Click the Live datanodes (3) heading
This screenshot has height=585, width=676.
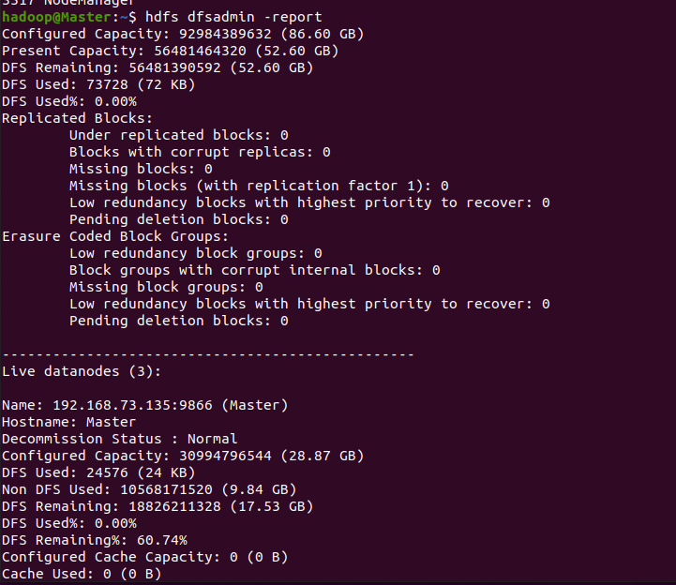tap(82, 371)
